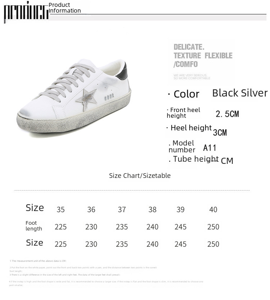Choose size 35 in the size chart
Screen dimensions: 270x300
pyautogui.click(x=60, y=210)
